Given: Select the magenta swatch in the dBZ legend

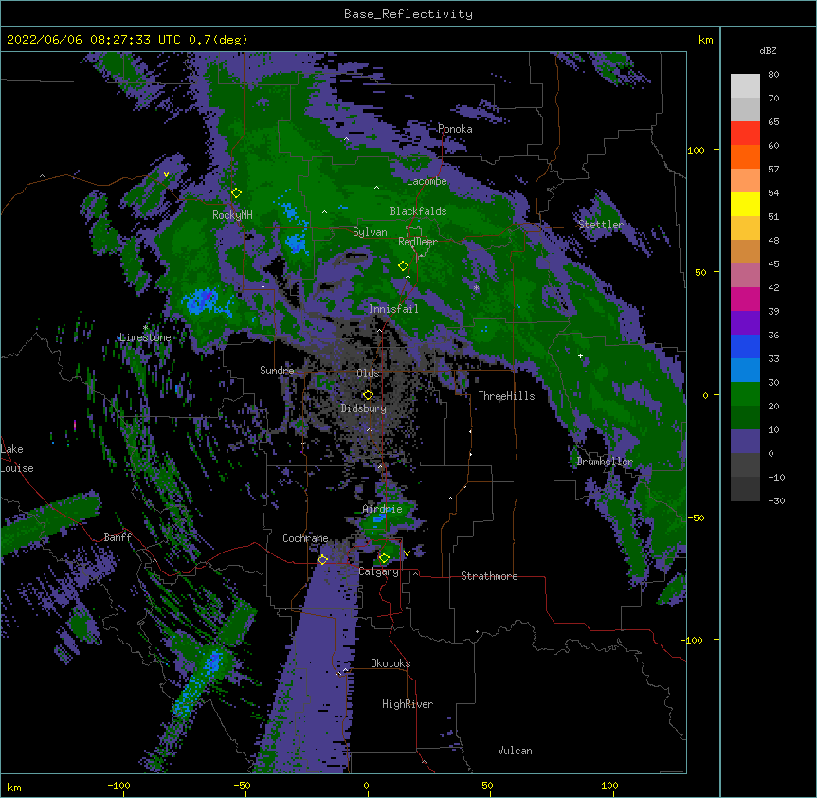Looking at the screenshot, I should pos(745,299).
